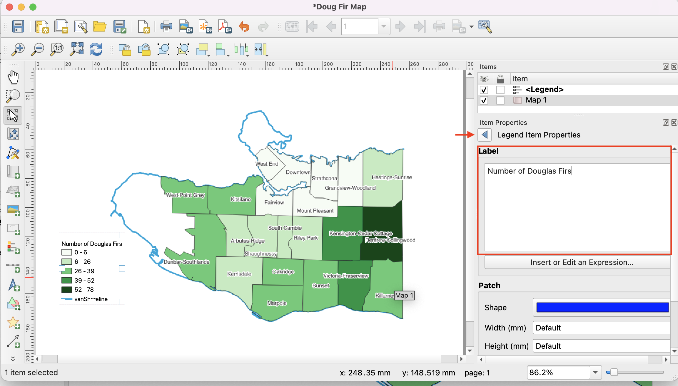Toggle visibility checkbox for Map 1

484,100
